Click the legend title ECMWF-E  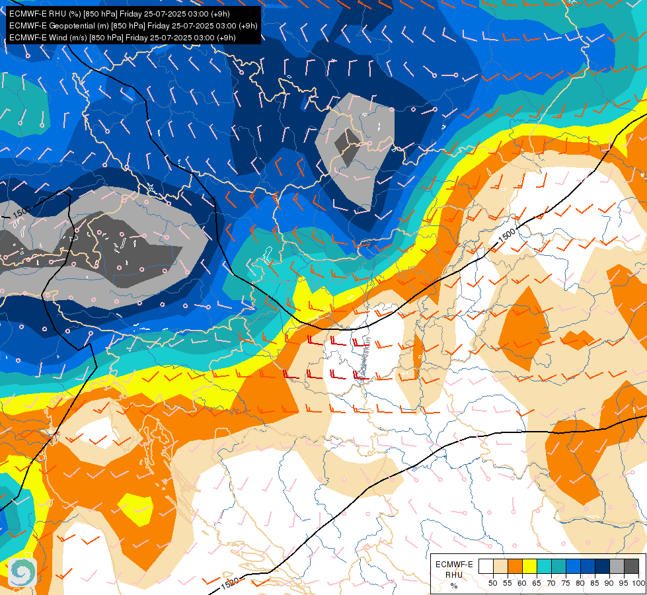454,565
